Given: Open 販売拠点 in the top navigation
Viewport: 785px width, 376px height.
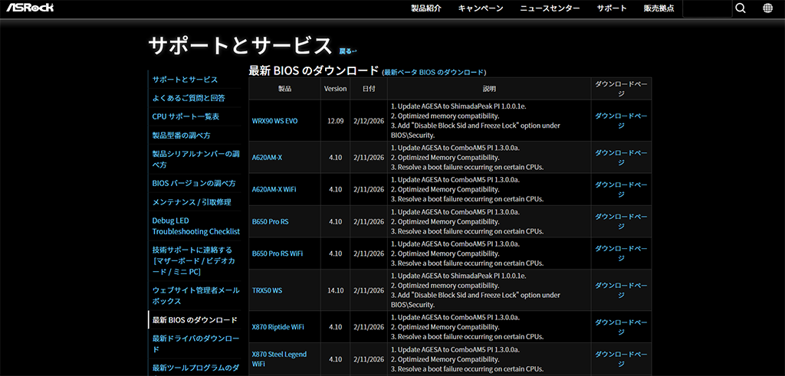Looking at the screenshot, I should 659,8.
